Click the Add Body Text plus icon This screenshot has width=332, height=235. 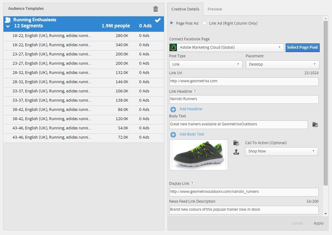pos(173,135)
